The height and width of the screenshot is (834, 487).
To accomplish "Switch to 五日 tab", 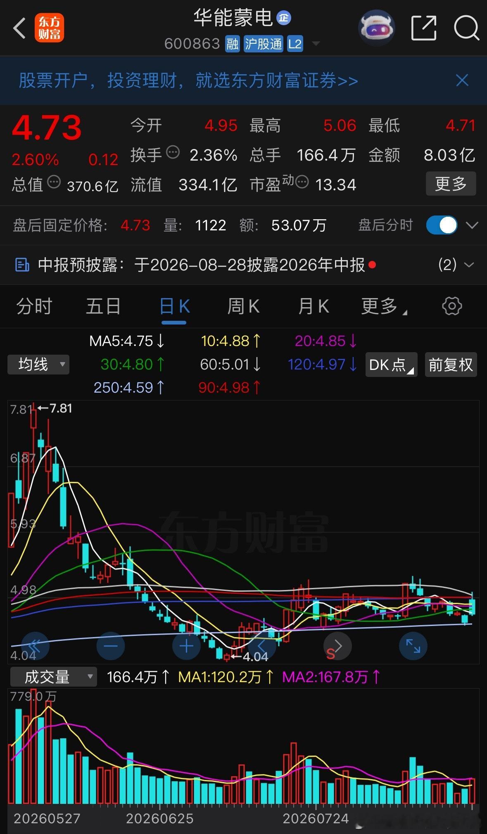I will [x=103, y=306].
